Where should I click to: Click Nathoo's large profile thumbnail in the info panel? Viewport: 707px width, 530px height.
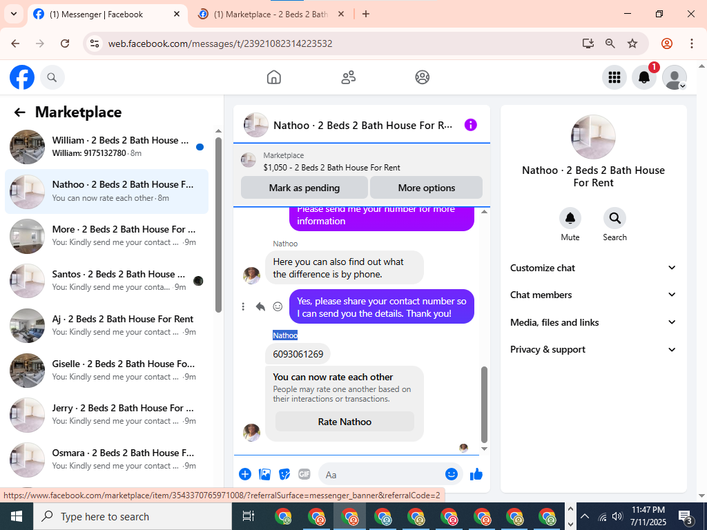pos(593,137)
